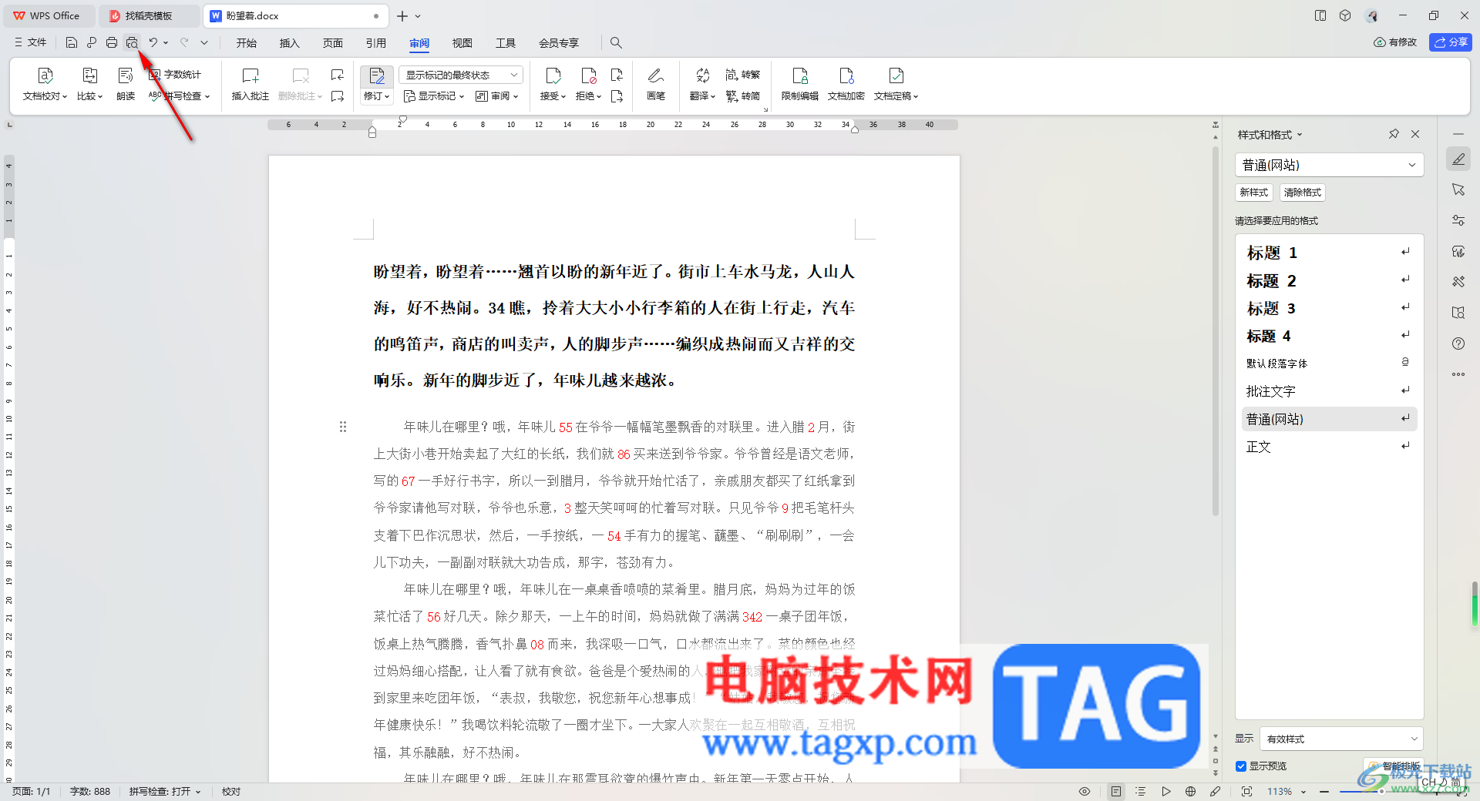This screenshot has height=801, width=1480.
Task: Open 审阅 pane dropdown in ribbon
Action: (497, 96)
